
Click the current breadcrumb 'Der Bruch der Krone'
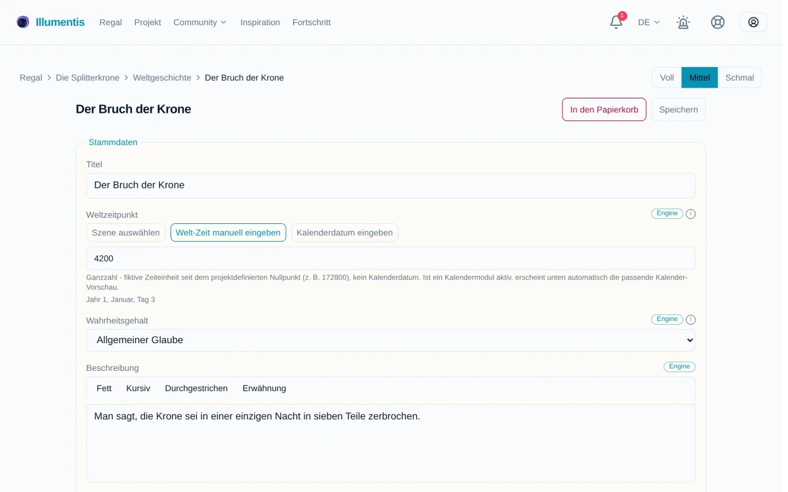point(244,78)
